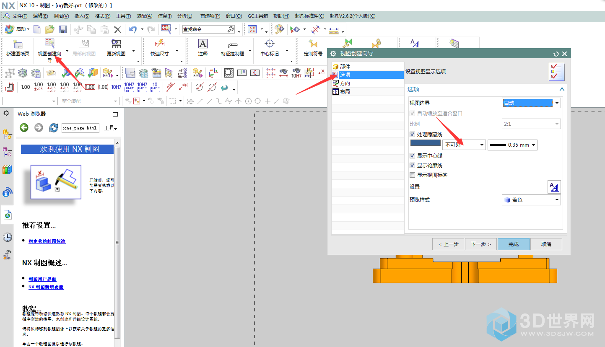Click the 下一步 next button
This screenshot has width=605, height=347.
(x=480, y=244)
